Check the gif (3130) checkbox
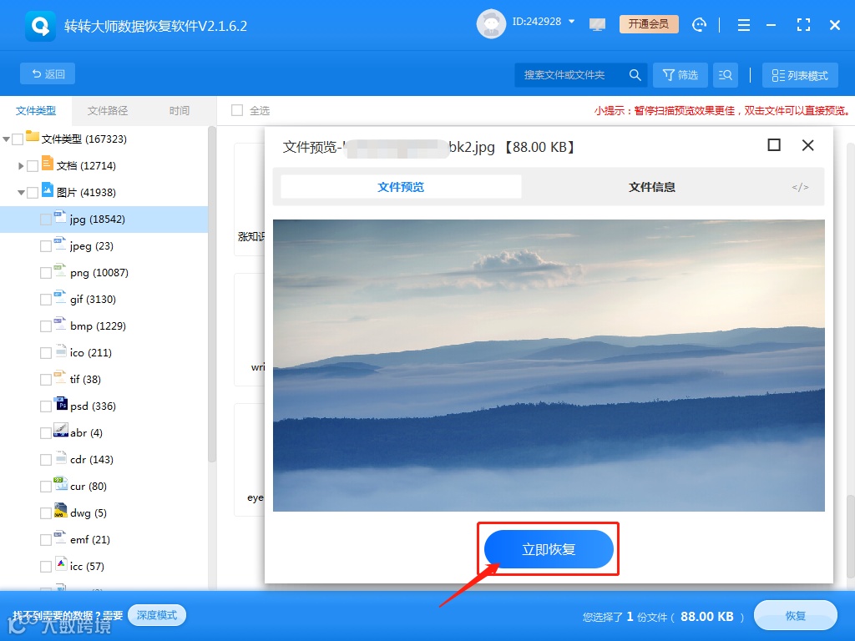The height and width of the screenshot is (641, 855). [x=46, y=300]
